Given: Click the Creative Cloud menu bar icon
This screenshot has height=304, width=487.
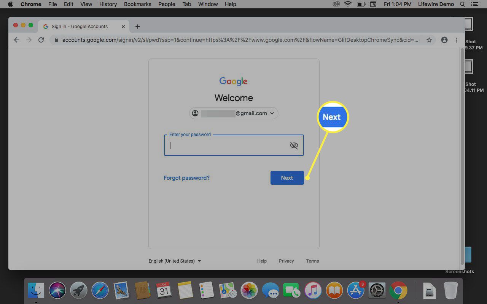Looking at the screenshot, I should point(336,4).
